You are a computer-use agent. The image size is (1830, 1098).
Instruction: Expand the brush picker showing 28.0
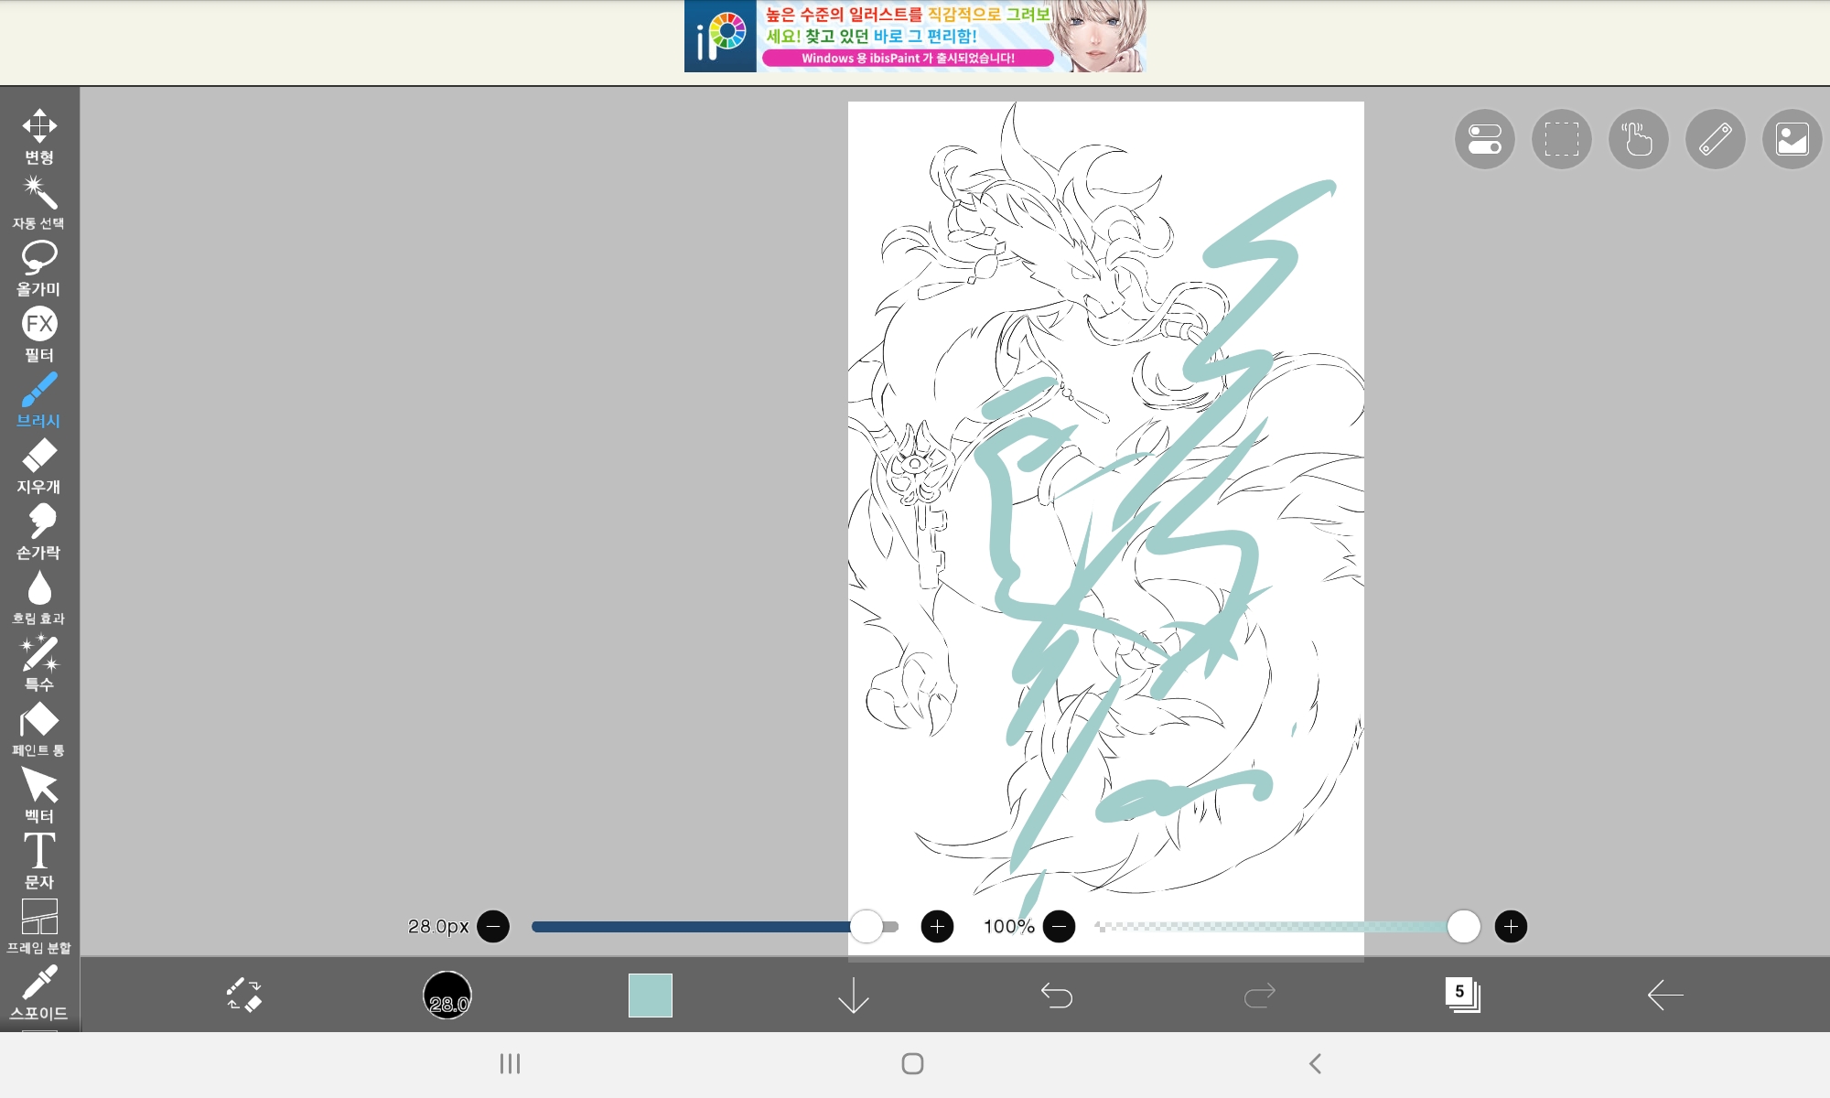pos(447,995)
